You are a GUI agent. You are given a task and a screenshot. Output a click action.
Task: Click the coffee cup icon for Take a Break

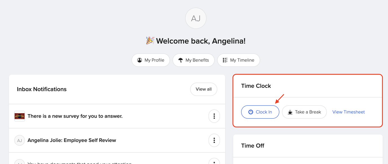click(x=290, y=112)
